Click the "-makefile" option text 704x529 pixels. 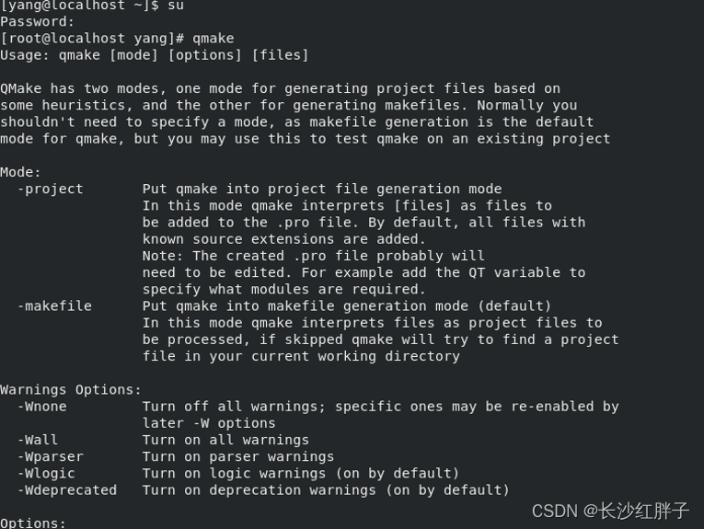point(54,305)
